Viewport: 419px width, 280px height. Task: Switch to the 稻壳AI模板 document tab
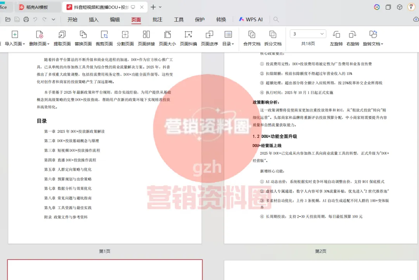[37, 7]
